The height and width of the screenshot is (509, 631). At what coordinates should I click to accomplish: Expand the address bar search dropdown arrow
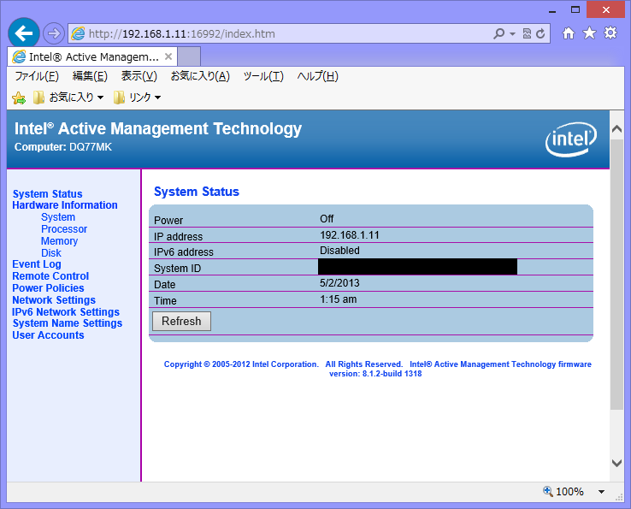(x=512, y=34)
